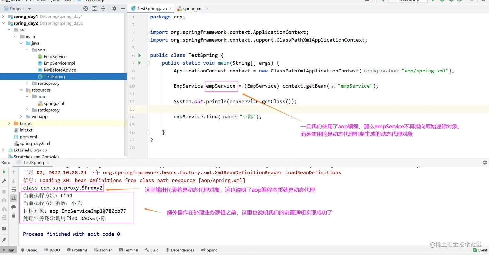Collapse the java folder
The width and height of the screenshot is (489, 255).
coord(21,43)
